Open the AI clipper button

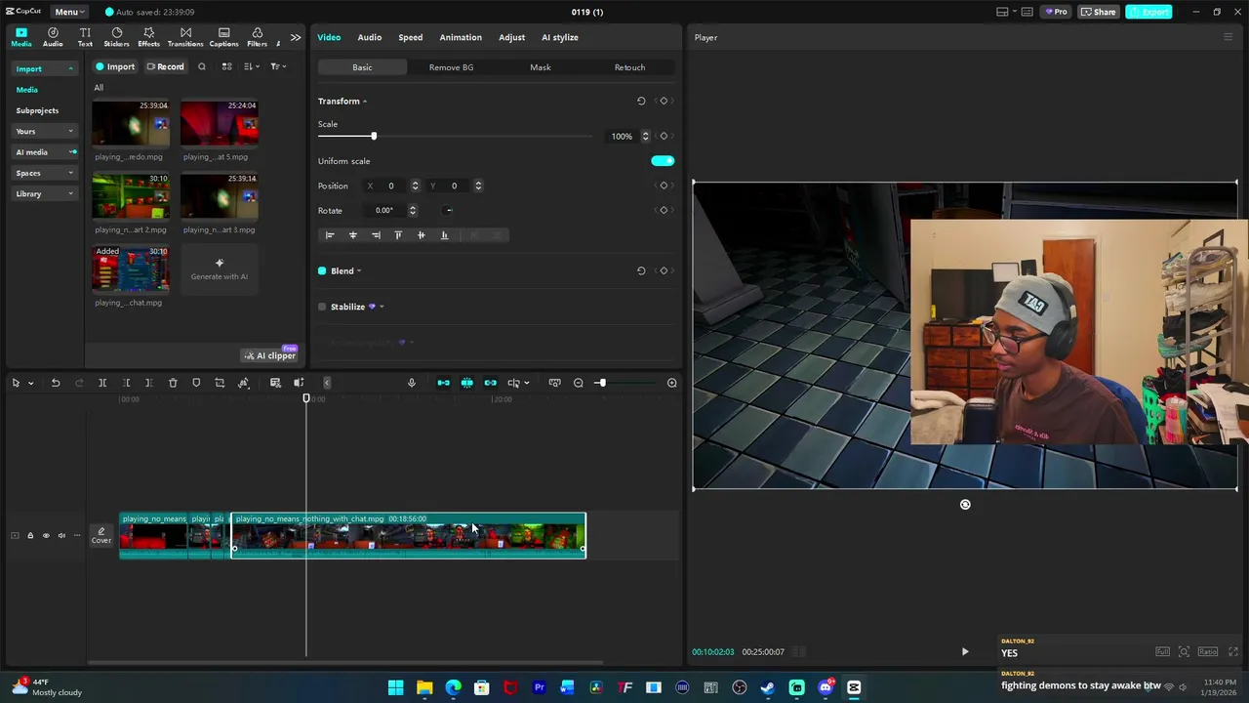tap(269, 355)
